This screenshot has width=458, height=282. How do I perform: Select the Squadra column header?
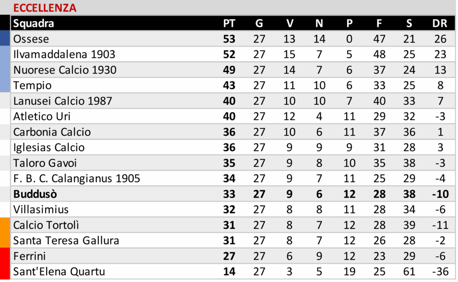coord(34,24)
